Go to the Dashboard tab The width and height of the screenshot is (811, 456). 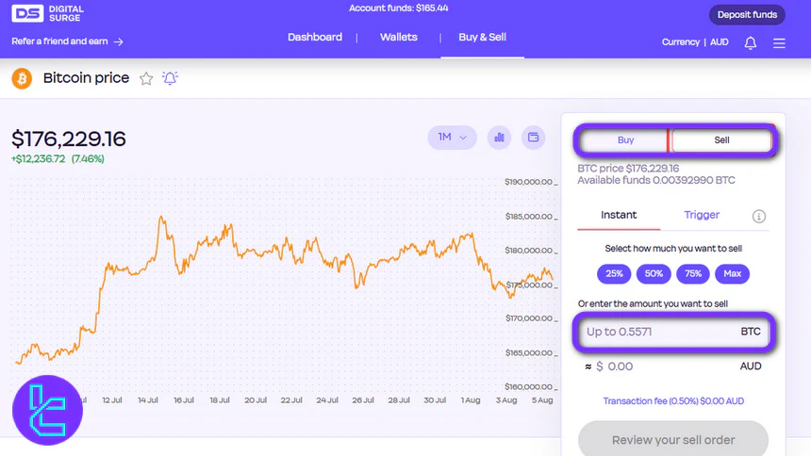(315, 38)
